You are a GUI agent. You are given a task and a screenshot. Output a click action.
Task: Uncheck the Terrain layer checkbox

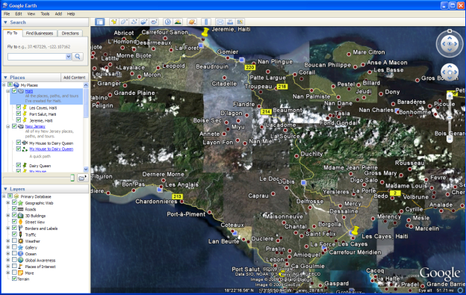click(14, 279)
